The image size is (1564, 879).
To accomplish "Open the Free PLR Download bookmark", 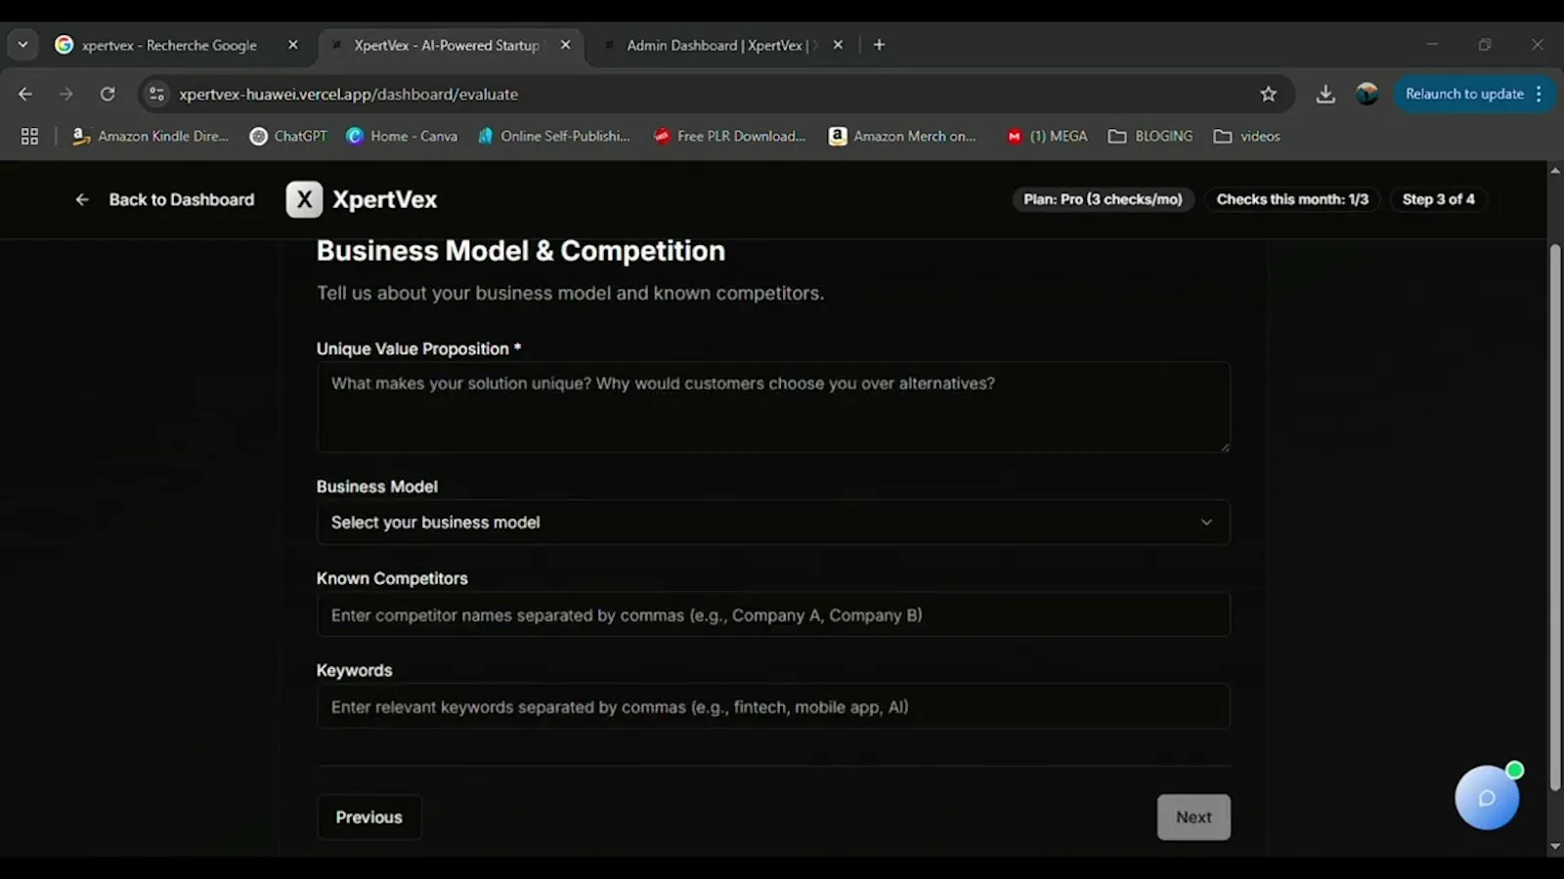I will click(729, 136).
